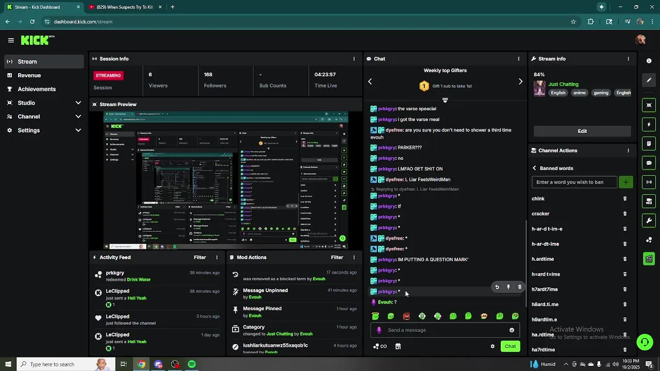Select Stream in the sidebar

[x=43, y=61]
